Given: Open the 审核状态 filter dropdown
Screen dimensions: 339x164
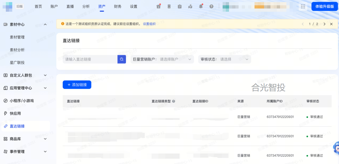Looking at the screenshot, I should pyautogui.click(x=224, y=59).
